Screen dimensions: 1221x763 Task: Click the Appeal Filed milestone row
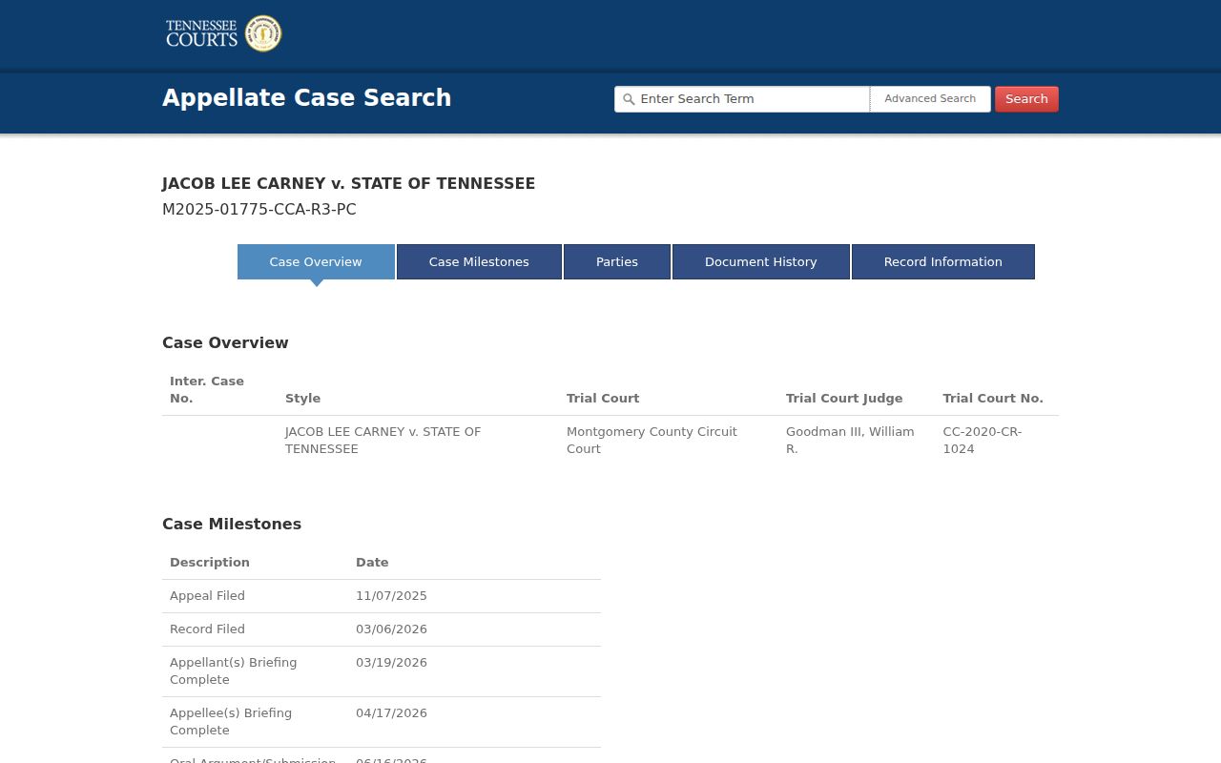point(382,596)
